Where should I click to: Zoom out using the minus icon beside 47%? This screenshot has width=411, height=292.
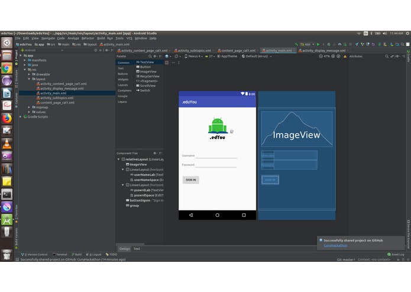tap(321, 56)
